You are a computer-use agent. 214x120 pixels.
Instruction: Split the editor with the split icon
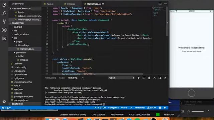(160, 4)
